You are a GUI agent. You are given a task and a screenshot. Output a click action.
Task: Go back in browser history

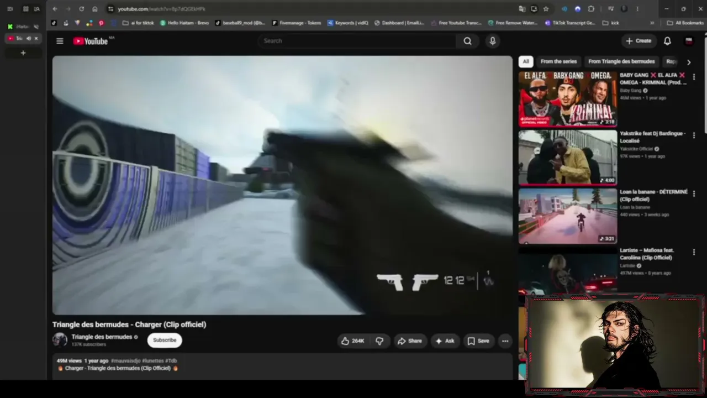click(x=55, y=9)
